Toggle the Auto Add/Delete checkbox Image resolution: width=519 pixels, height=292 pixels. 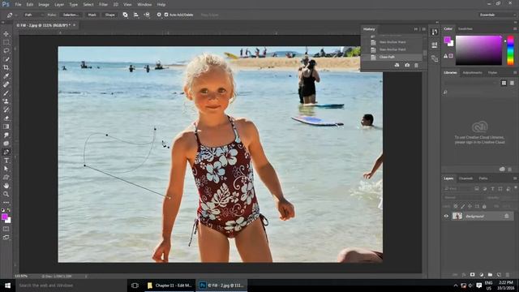(x=166, y=15)
